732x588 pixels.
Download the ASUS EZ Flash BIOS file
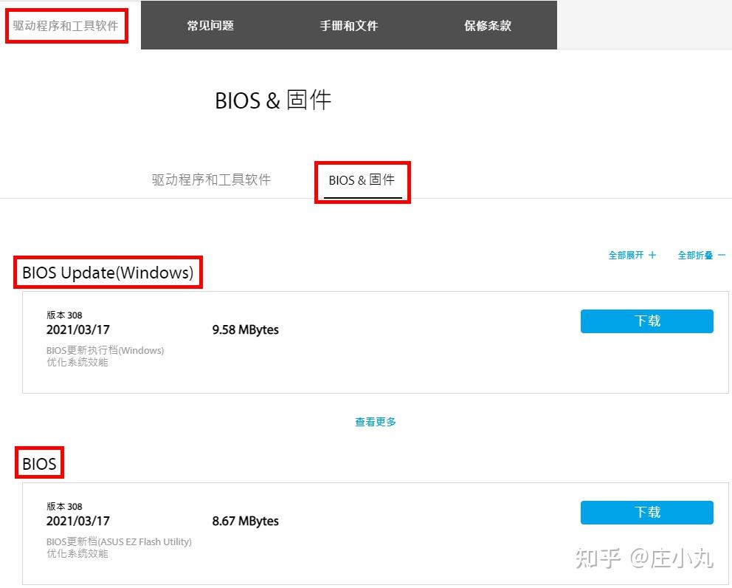646,512
